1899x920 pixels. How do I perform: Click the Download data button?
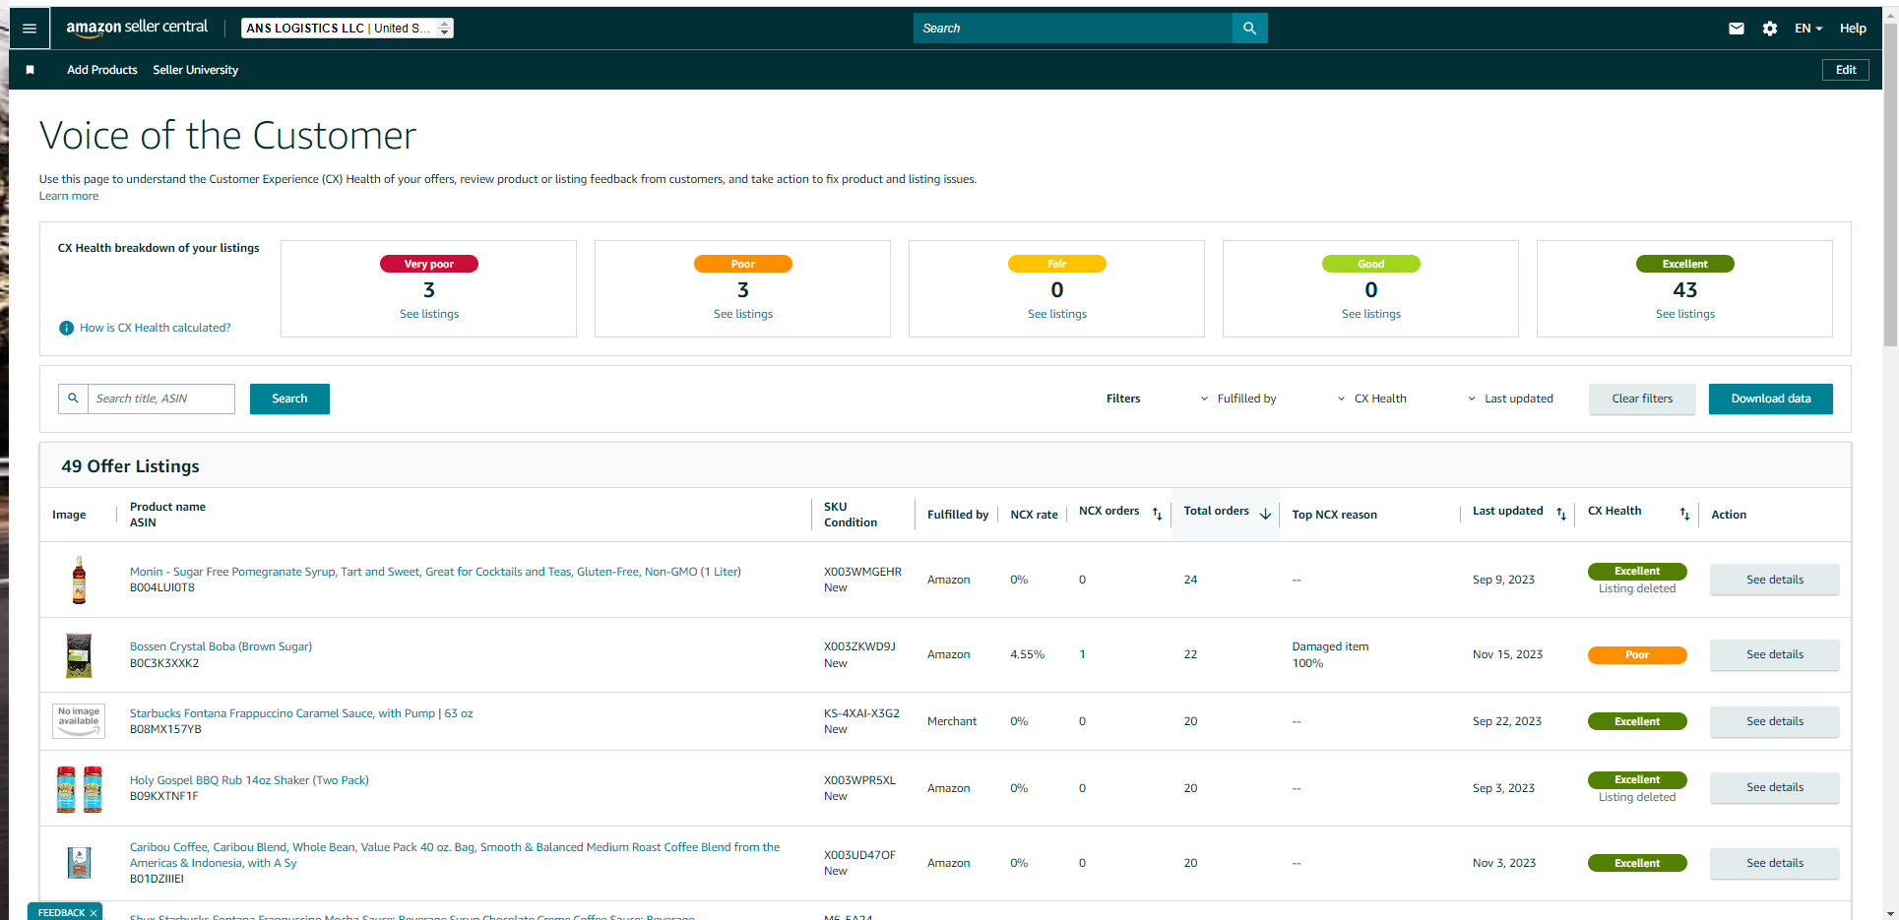pyautogui.click(x=1771, y=399)
